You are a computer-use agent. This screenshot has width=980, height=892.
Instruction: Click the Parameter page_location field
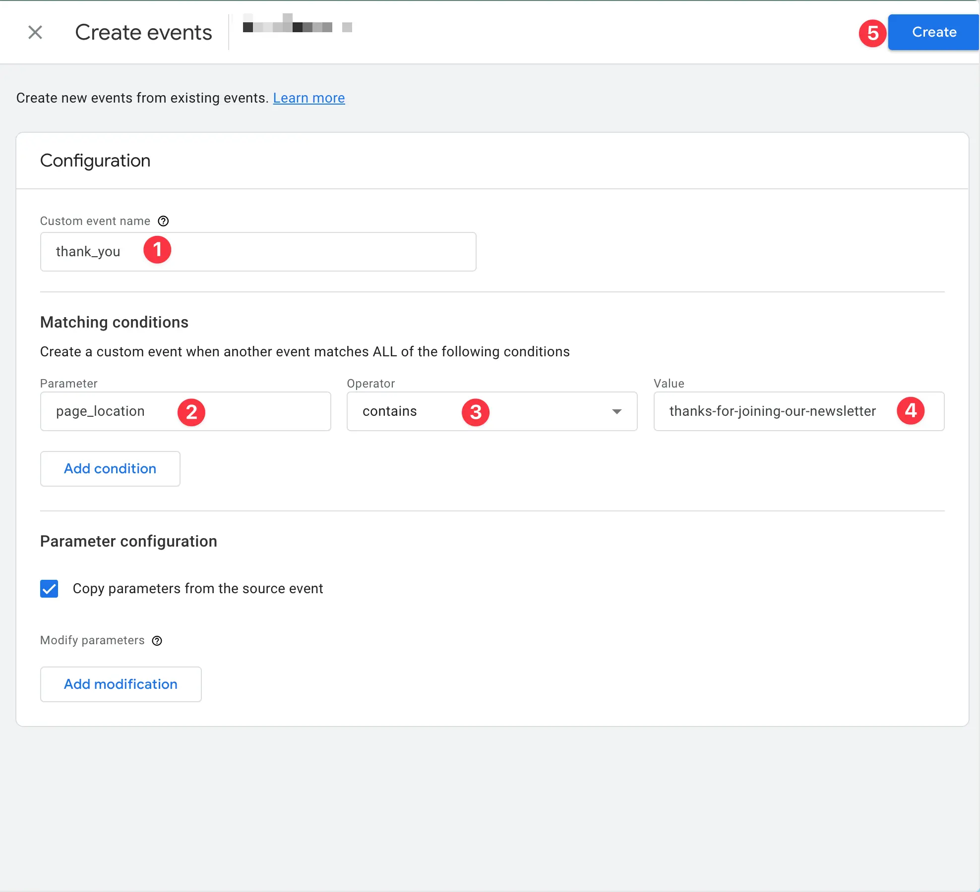tap(185, 411)
